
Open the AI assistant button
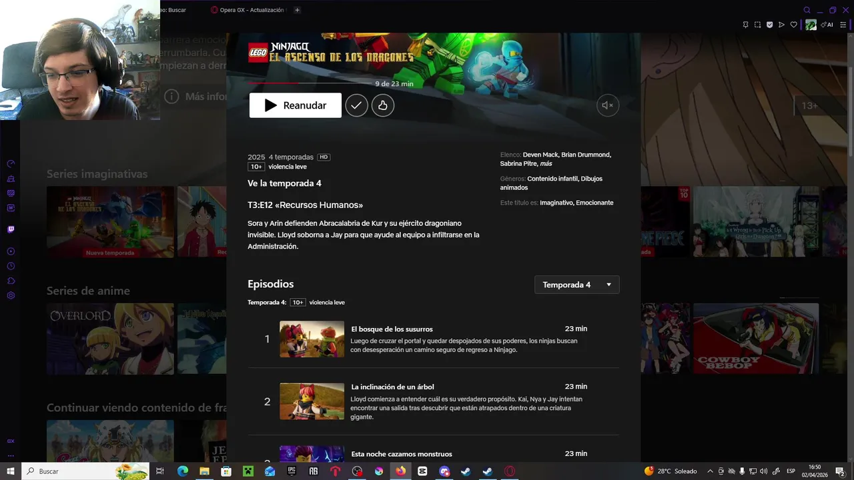(x=827, y=25)
